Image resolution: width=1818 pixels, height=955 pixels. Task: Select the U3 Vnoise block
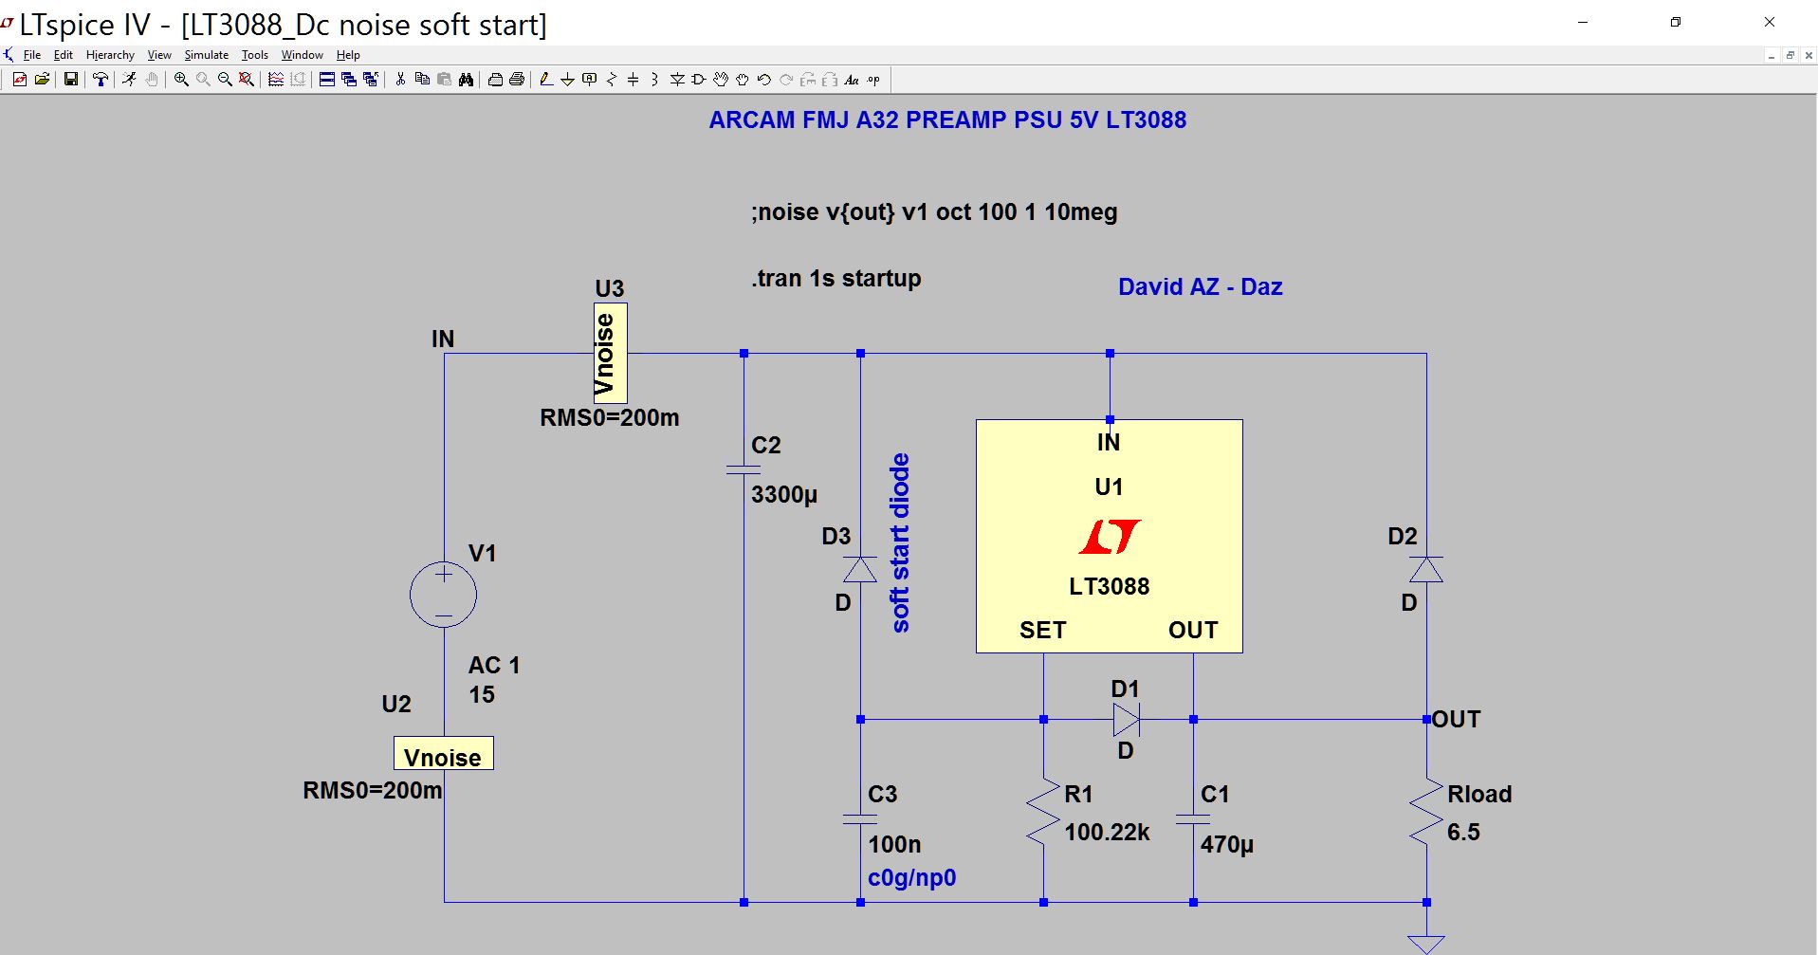(610, 353)
